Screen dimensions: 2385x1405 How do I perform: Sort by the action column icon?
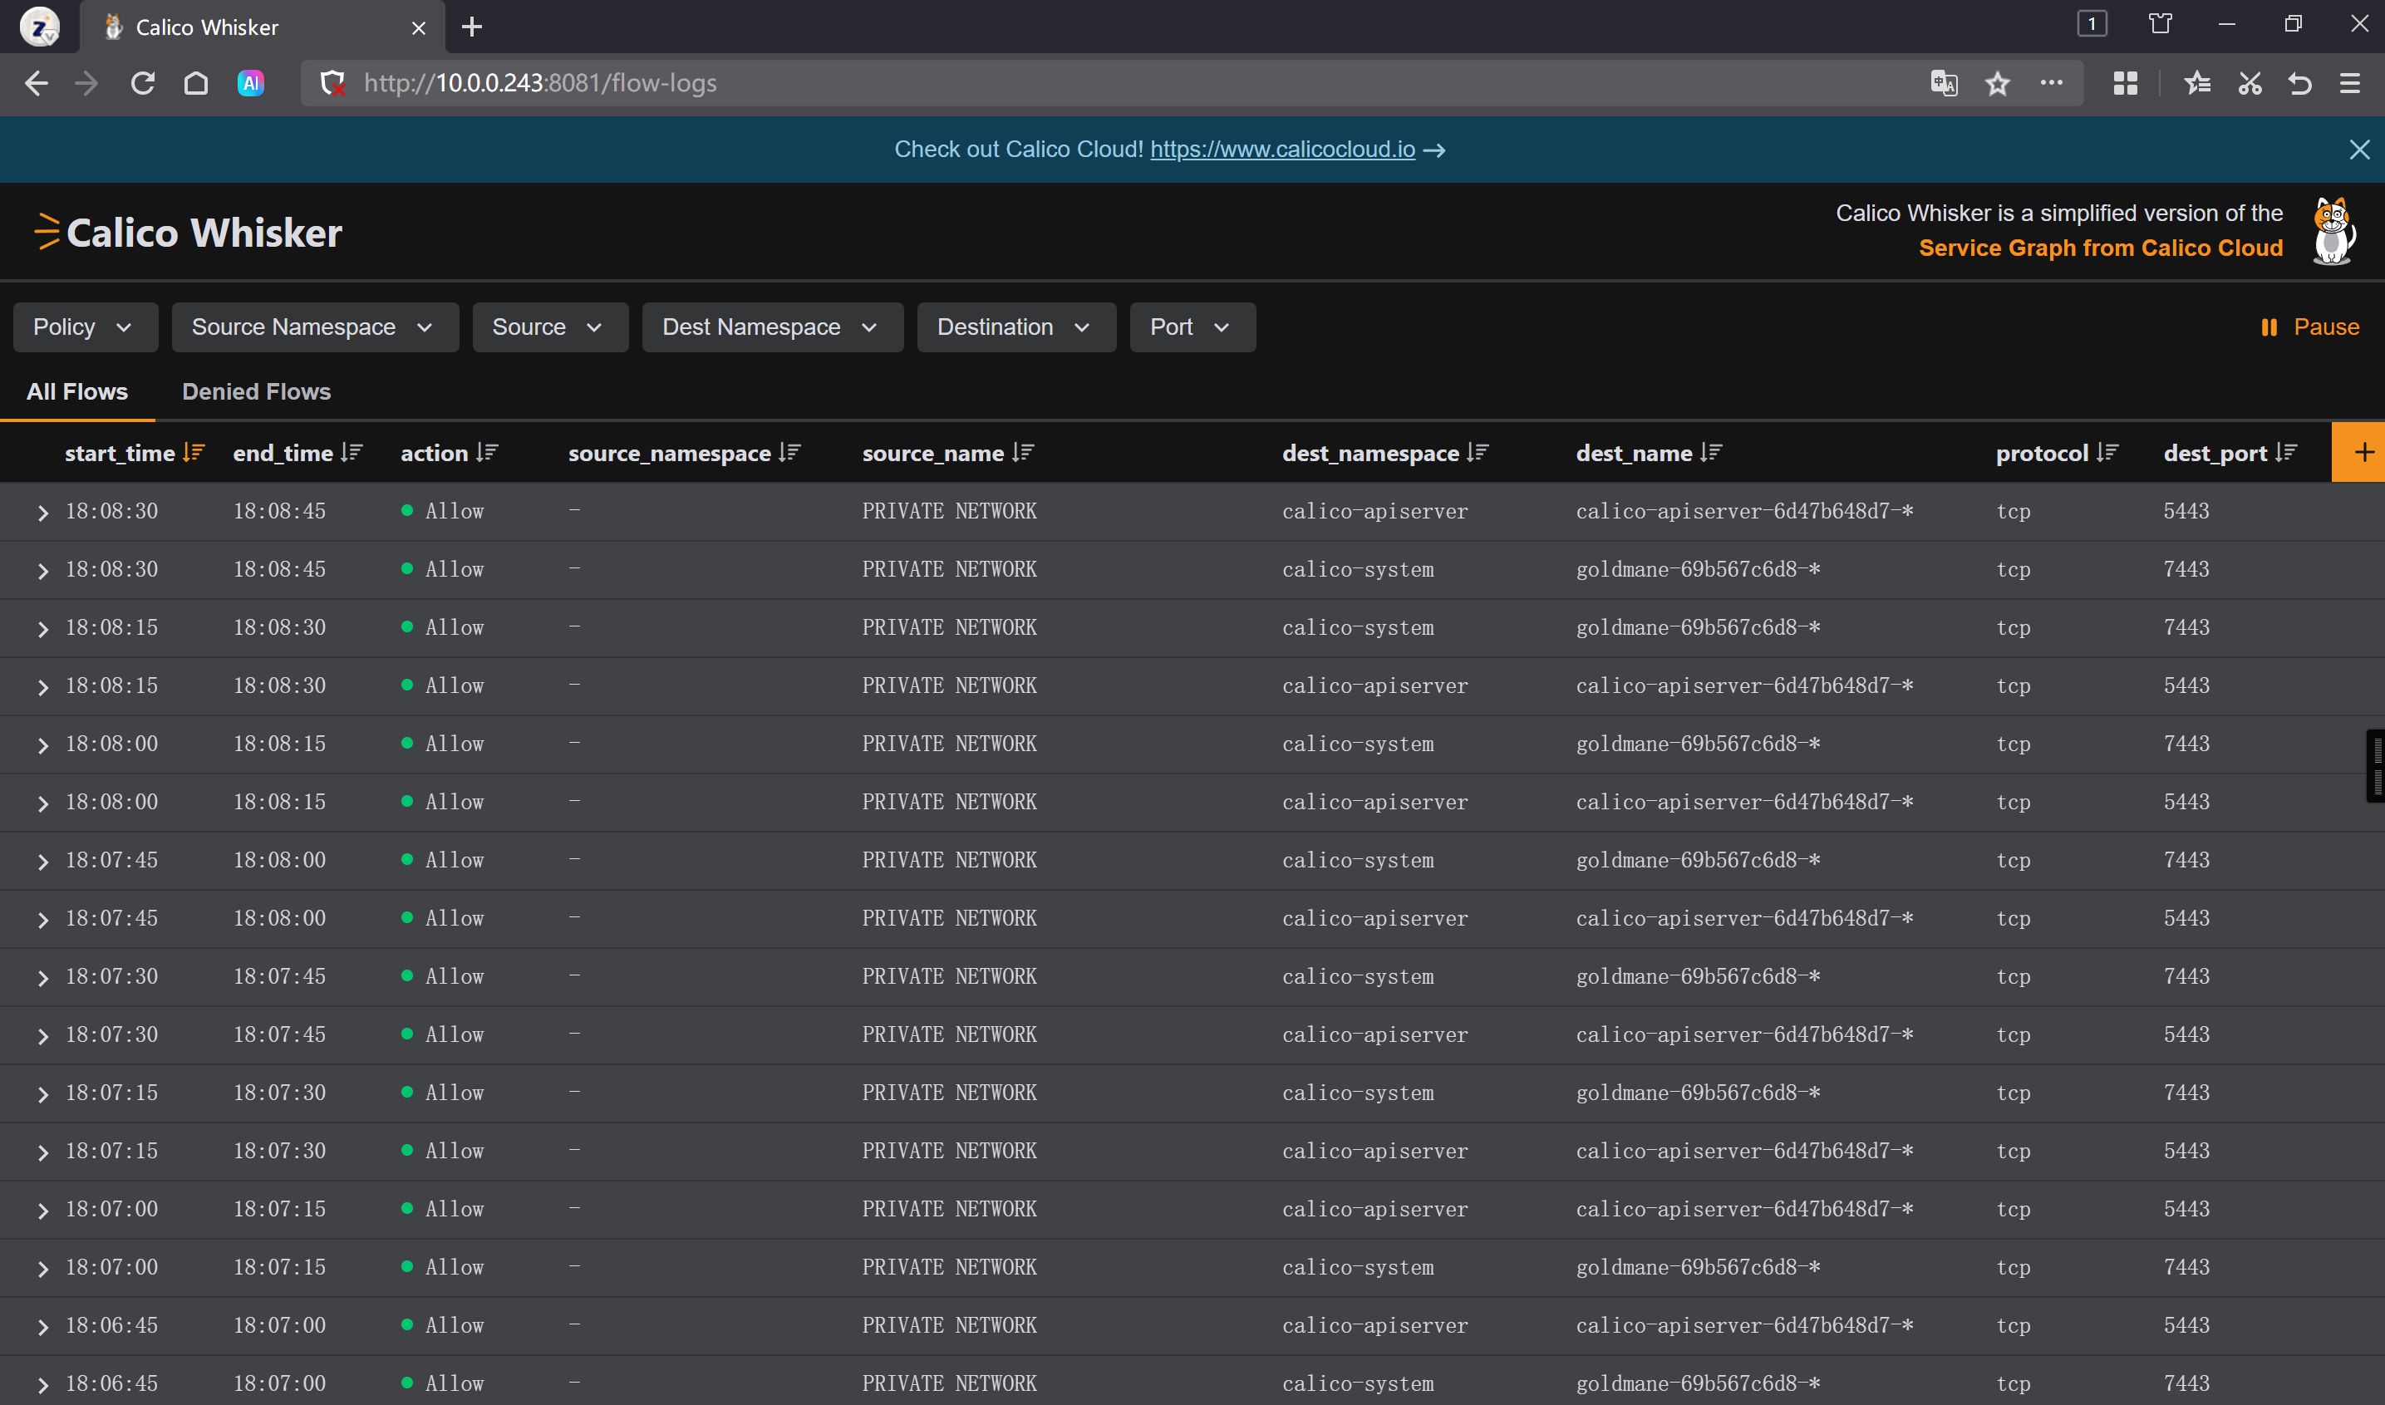[487, 454]
